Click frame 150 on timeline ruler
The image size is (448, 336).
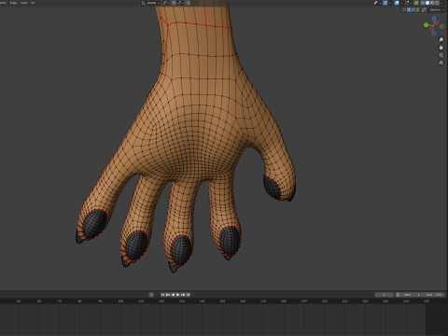[x=222, y=301]
